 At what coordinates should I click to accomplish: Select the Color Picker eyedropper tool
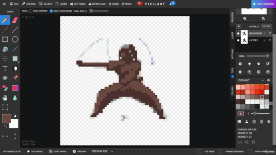pyautogui.click(x=15, y=49)
